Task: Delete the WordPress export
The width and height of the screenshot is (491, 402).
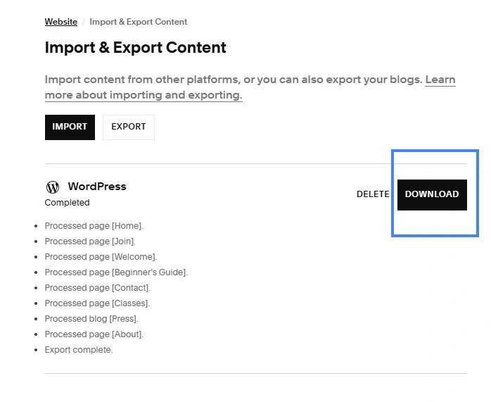Action: pyautogui.click(x=373, y=194)
